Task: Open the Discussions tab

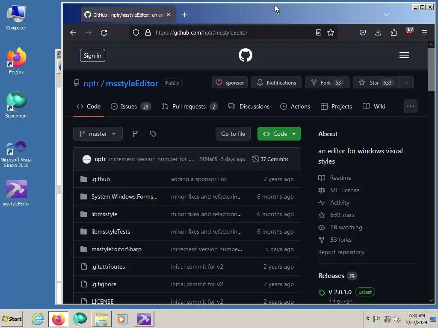Action: point(249,106)
